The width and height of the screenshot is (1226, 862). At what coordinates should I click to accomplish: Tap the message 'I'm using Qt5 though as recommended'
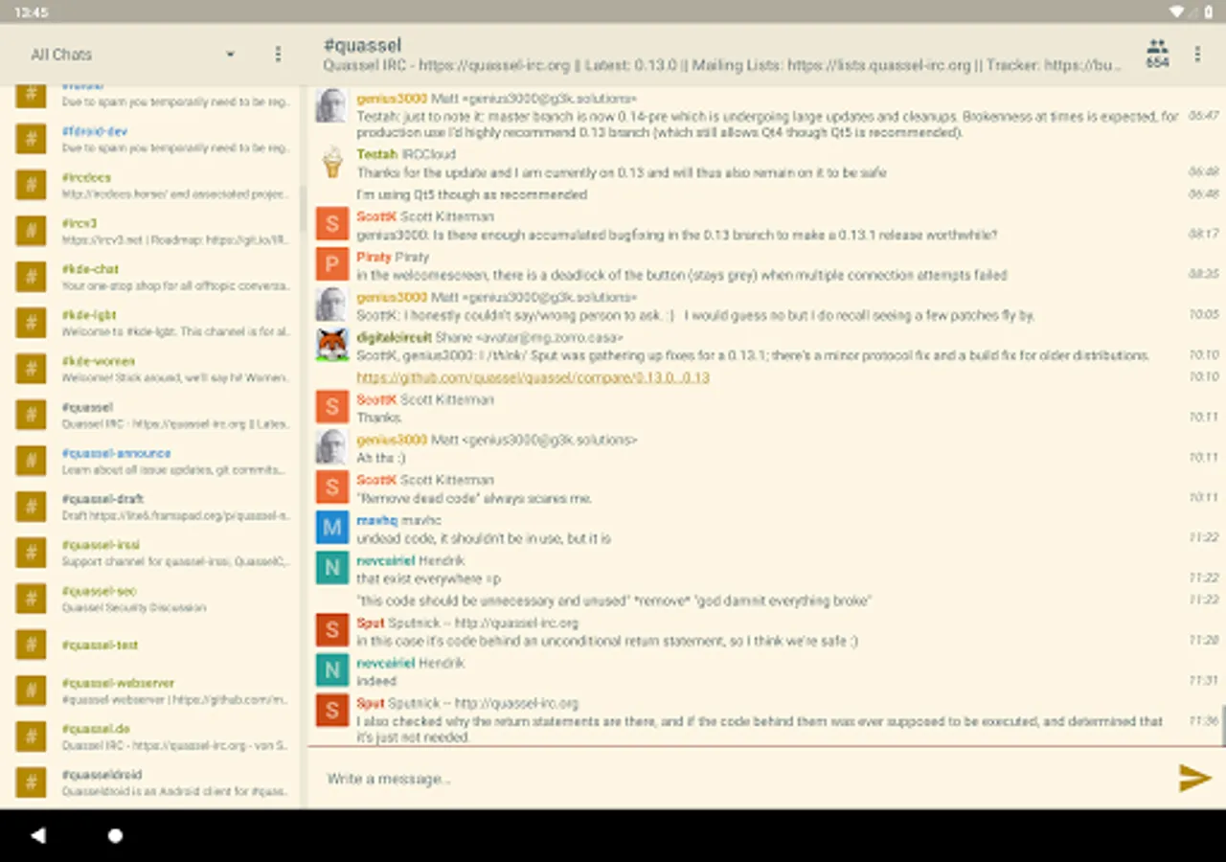471,194
